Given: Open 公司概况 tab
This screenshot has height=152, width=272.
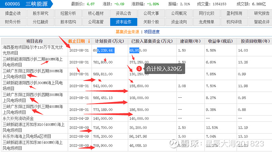Looking at the screenshot, I should 179,14.
